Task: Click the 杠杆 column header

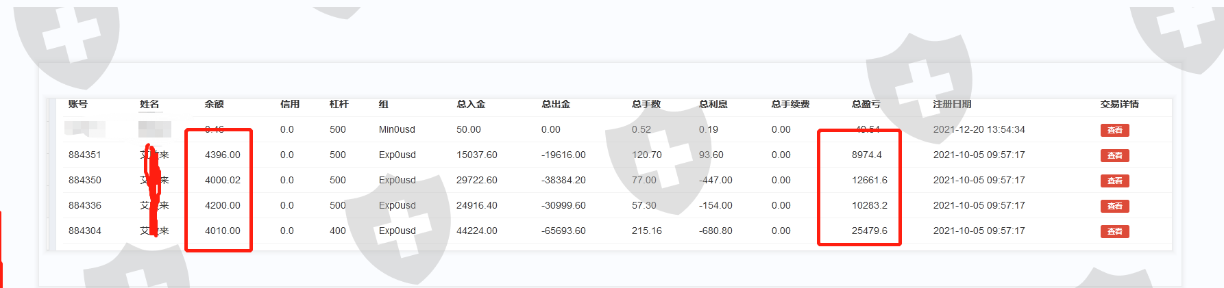Action: tap(339, 104)
